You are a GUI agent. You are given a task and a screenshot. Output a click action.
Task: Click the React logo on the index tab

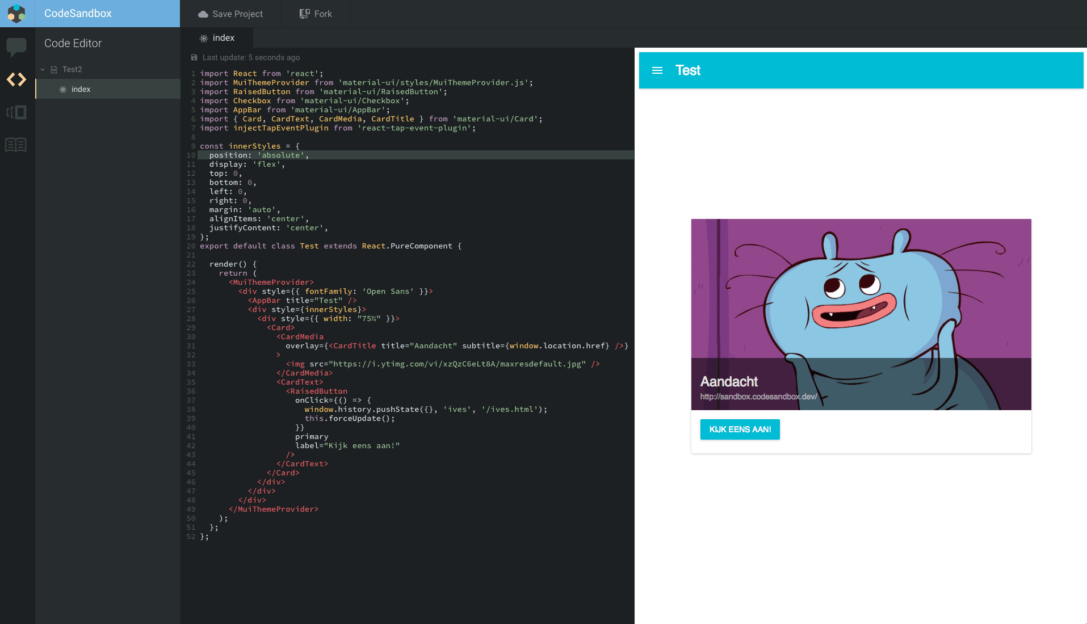pyautogui.click(x=204, y=38)
